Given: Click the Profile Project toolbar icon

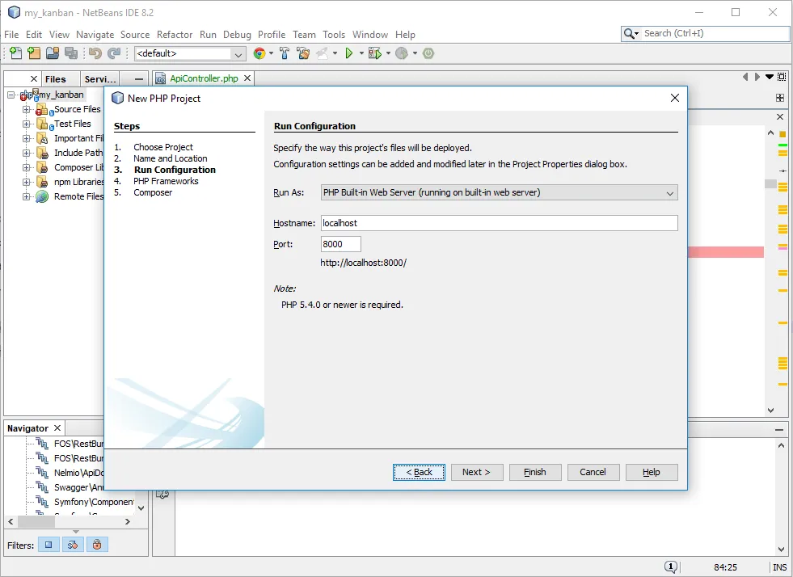Looking at the screenshot, I should 402,53.
